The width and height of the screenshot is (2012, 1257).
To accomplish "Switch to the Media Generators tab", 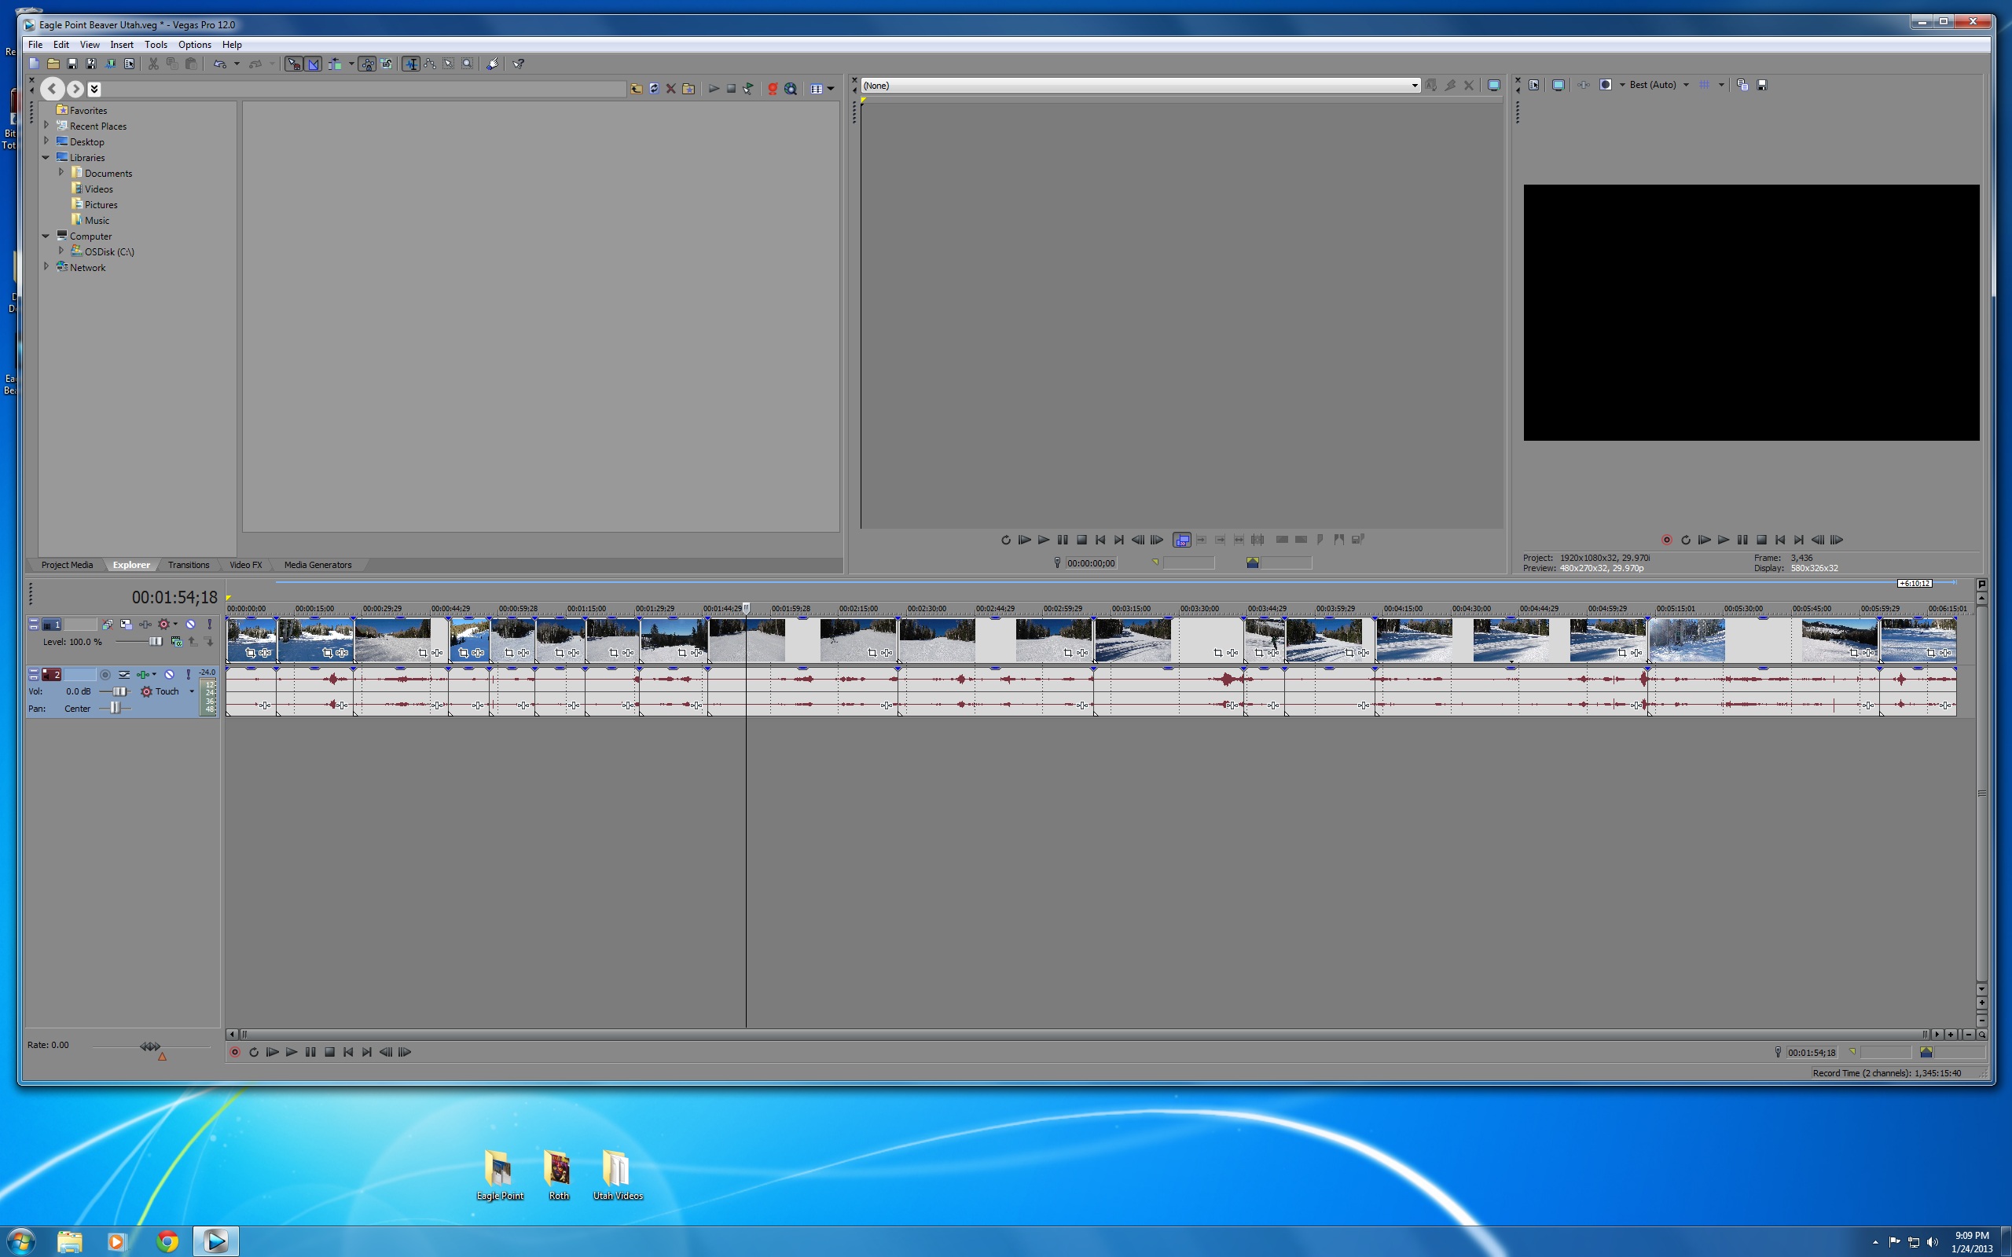I will [x=318, y=565].
